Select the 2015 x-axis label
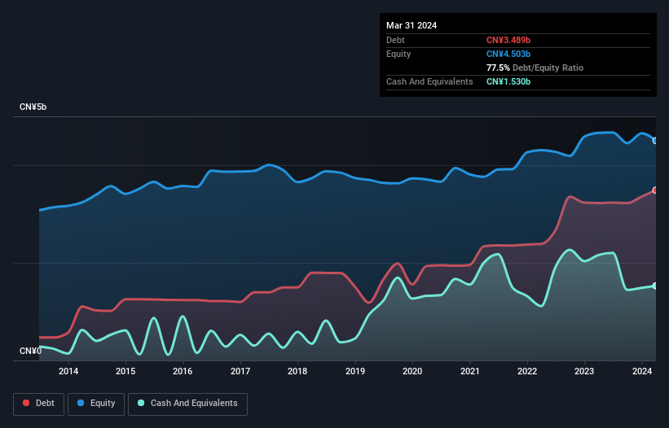This screenshot has height=428, width=669. [x=125, y=371]
